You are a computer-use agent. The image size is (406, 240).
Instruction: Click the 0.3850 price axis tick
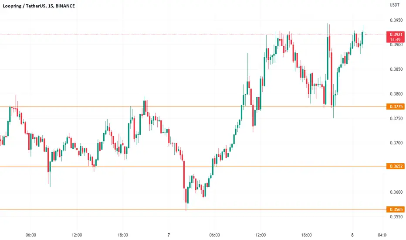(x=396, y=69)
